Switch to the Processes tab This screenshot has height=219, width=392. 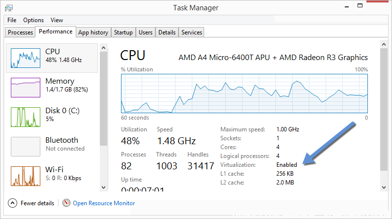point(20,32)
